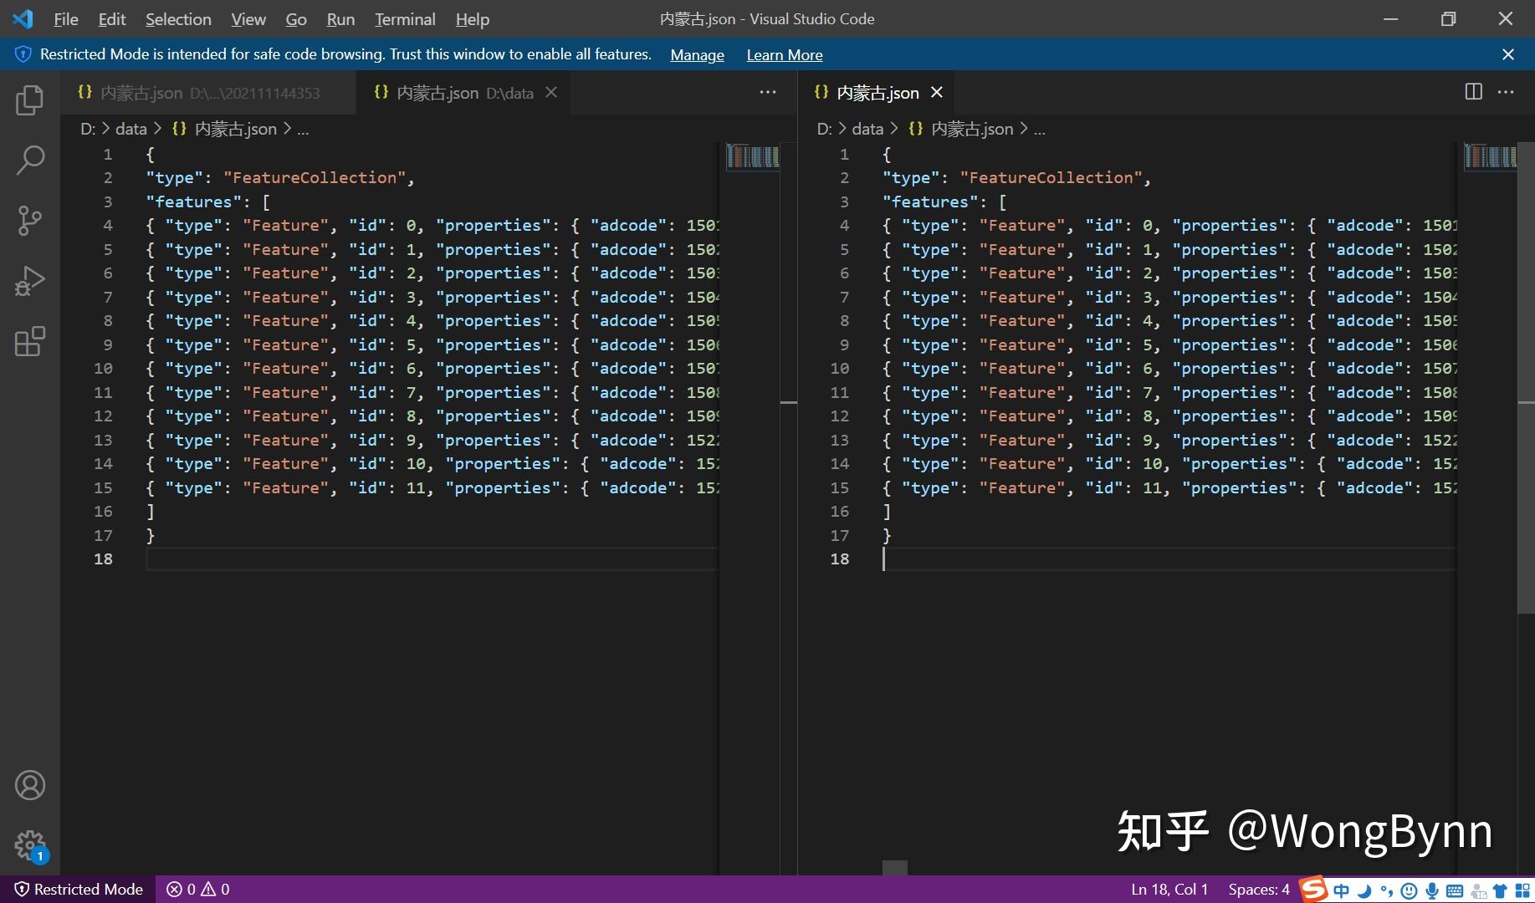The height and width of the screenshot is (903, 1535).
Task: Expand 内蒙古.json breadcrumb in right editor
Action: (960, 129)
